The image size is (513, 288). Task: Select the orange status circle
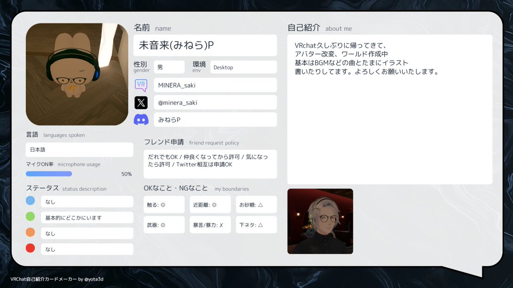(30, 232)
